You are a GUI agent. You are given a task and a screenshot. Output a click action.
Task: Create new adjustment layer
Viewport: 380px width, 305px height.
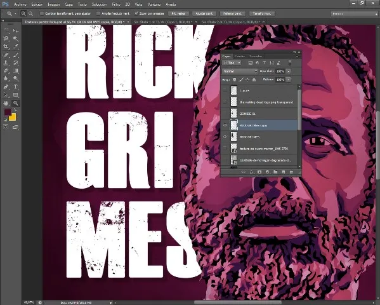(x=268, y=172)
